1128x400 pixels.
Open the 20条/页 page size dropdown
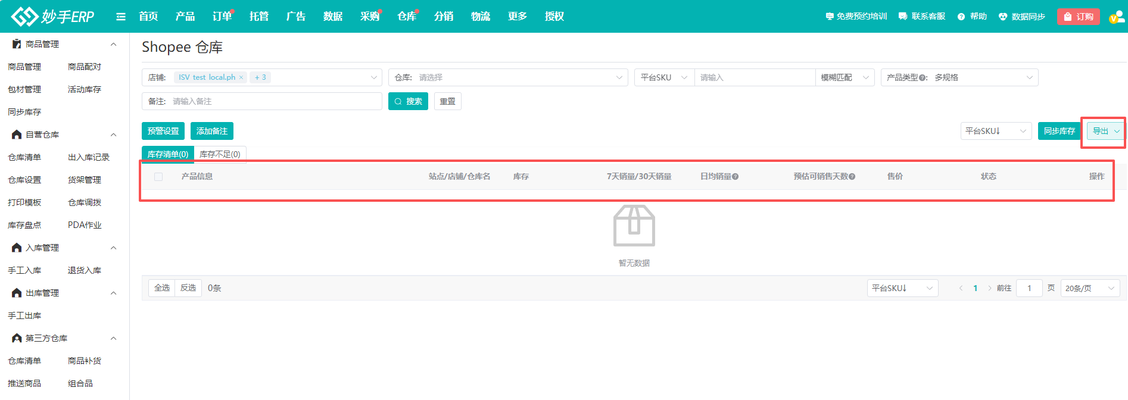pos(1090,288)
